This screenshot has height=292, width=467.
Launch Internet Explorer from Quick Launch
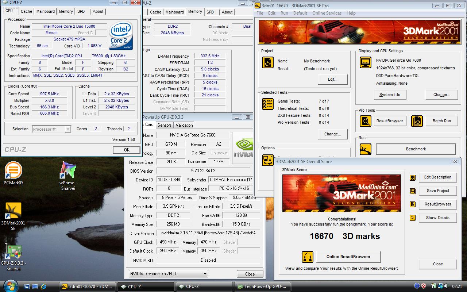[44, 287]
